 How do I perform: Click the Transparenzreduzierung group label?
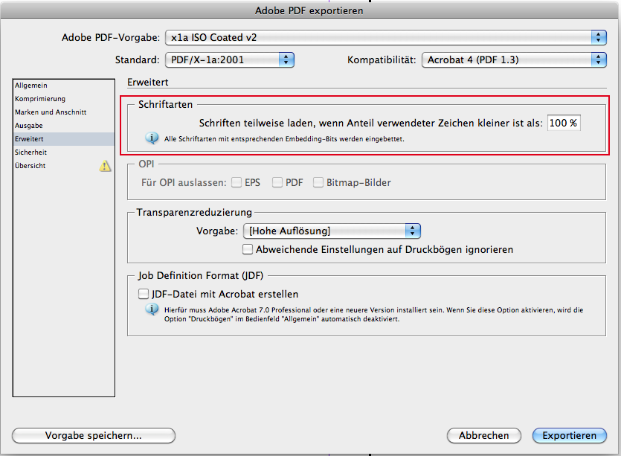[194, 212]
